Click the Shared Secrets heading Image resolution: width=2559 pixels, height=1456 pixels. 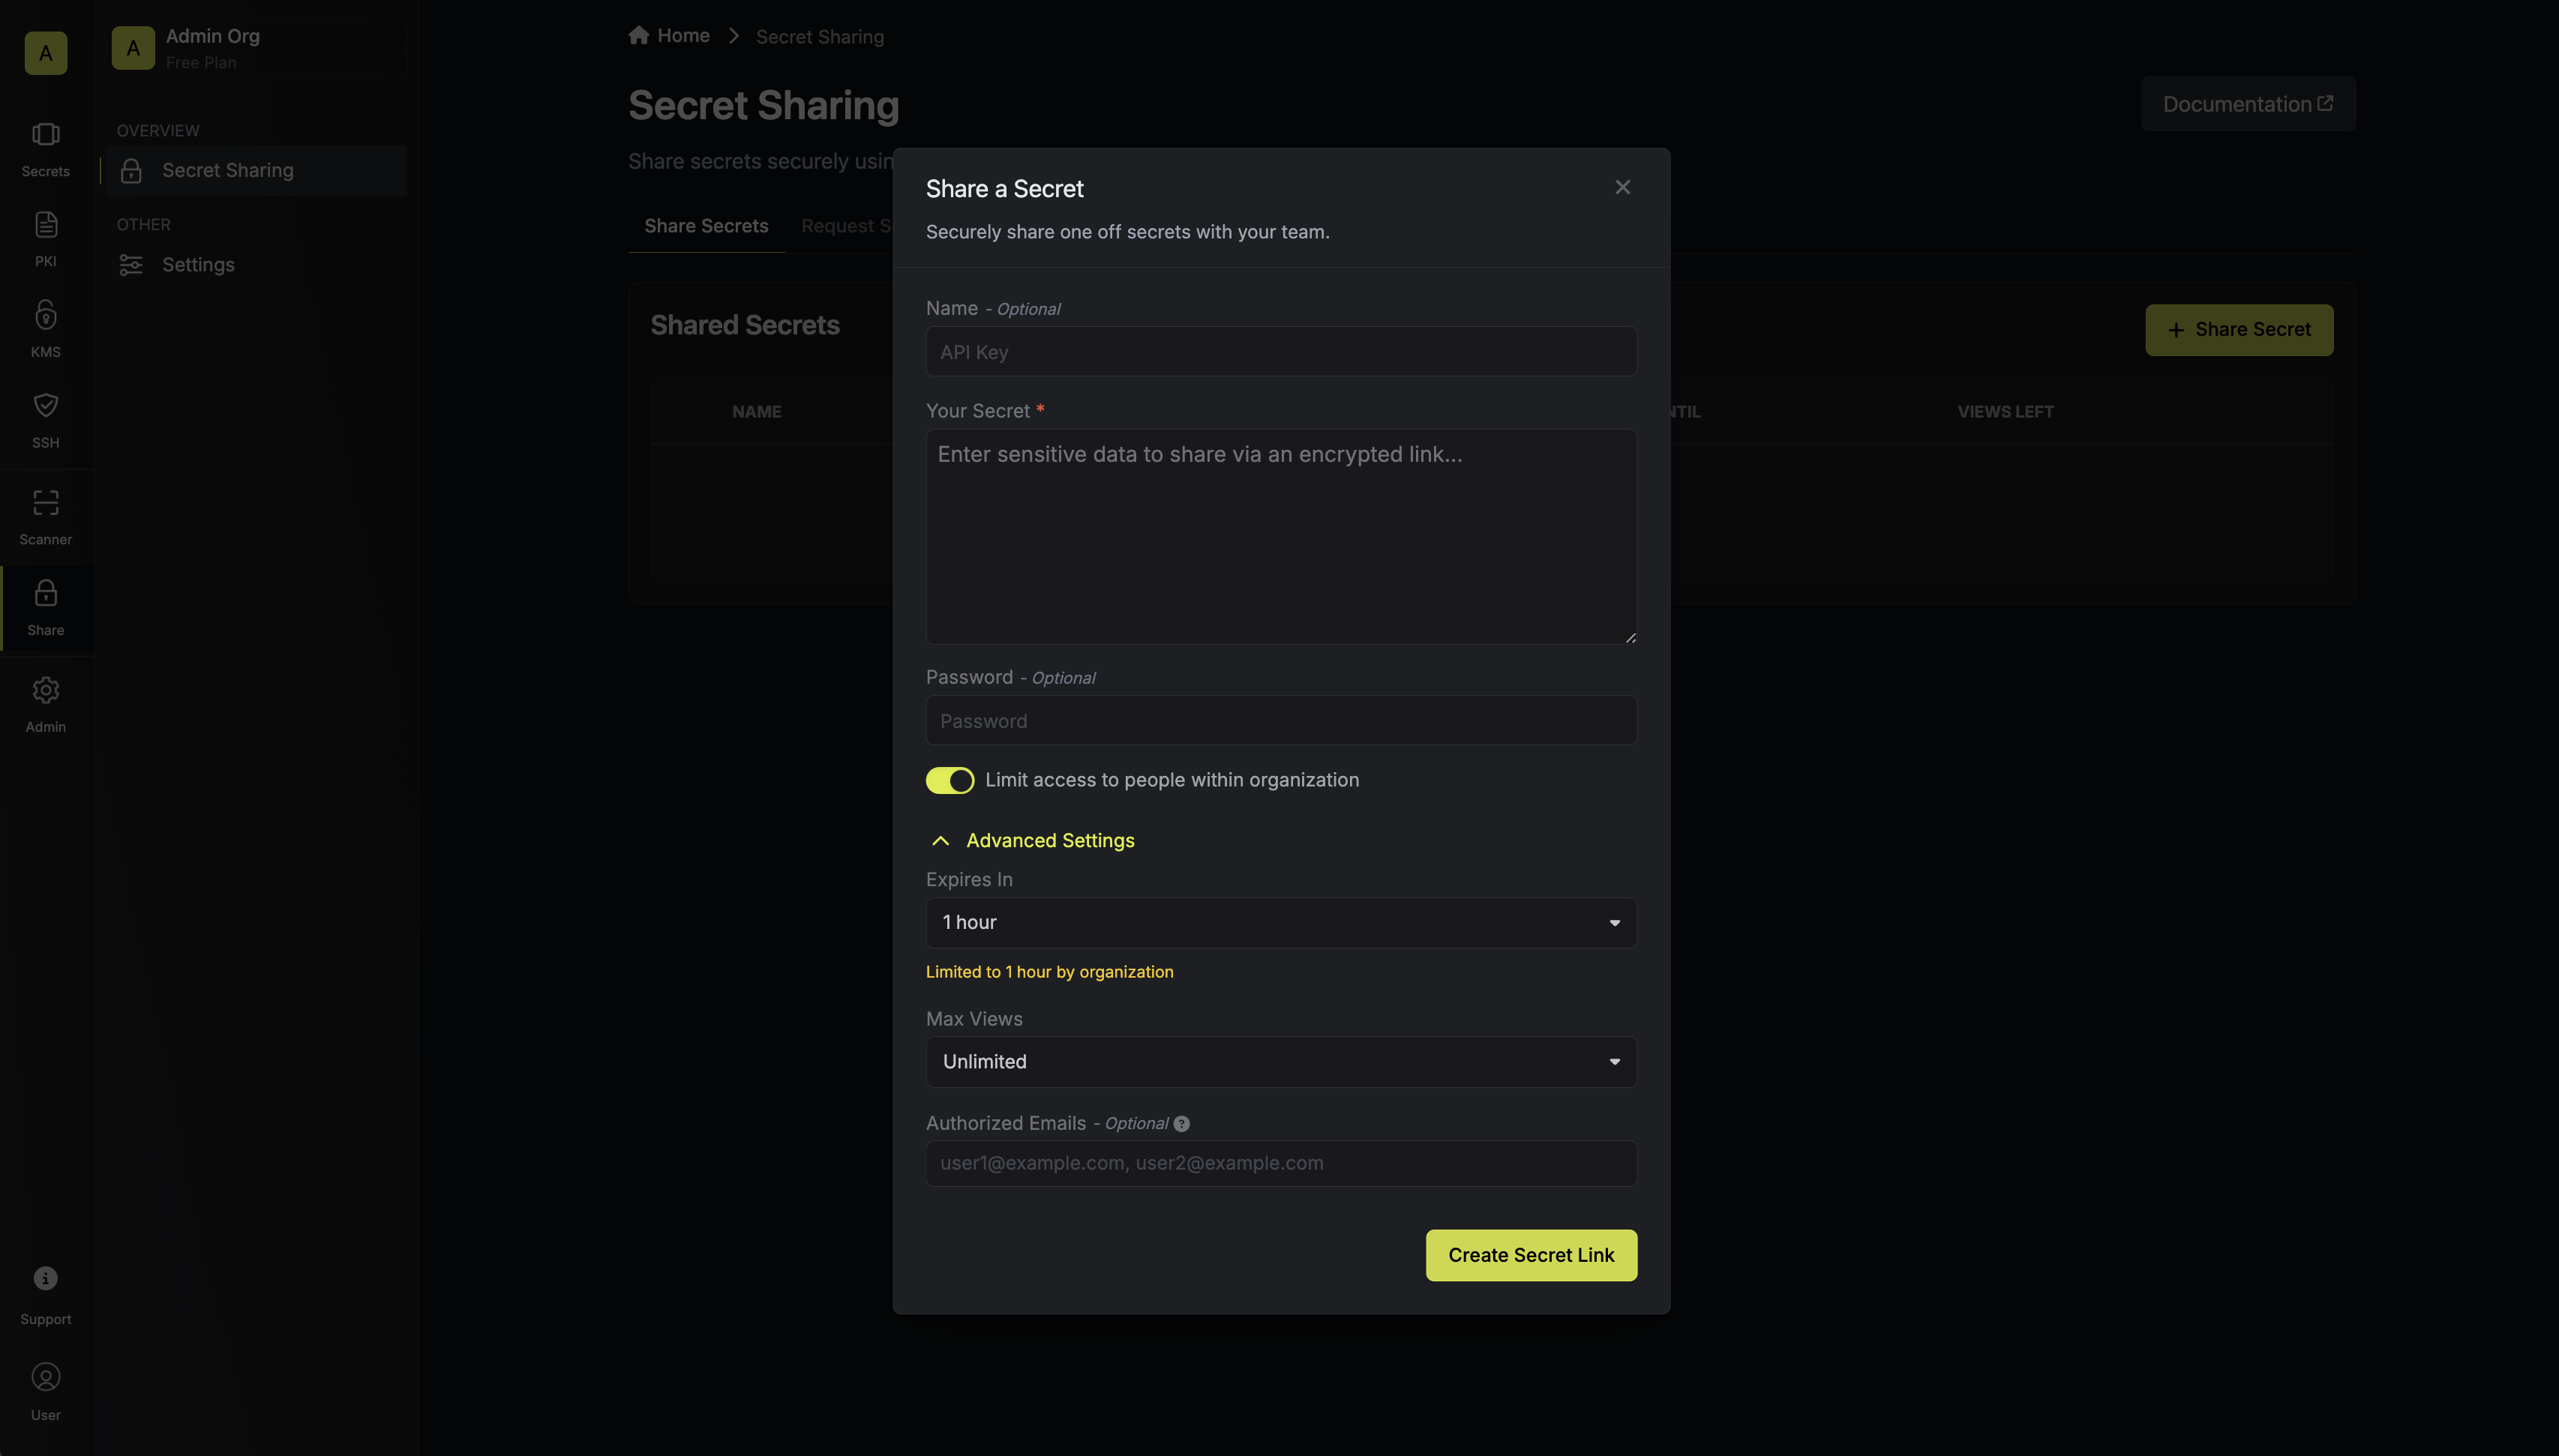point(745,326)
